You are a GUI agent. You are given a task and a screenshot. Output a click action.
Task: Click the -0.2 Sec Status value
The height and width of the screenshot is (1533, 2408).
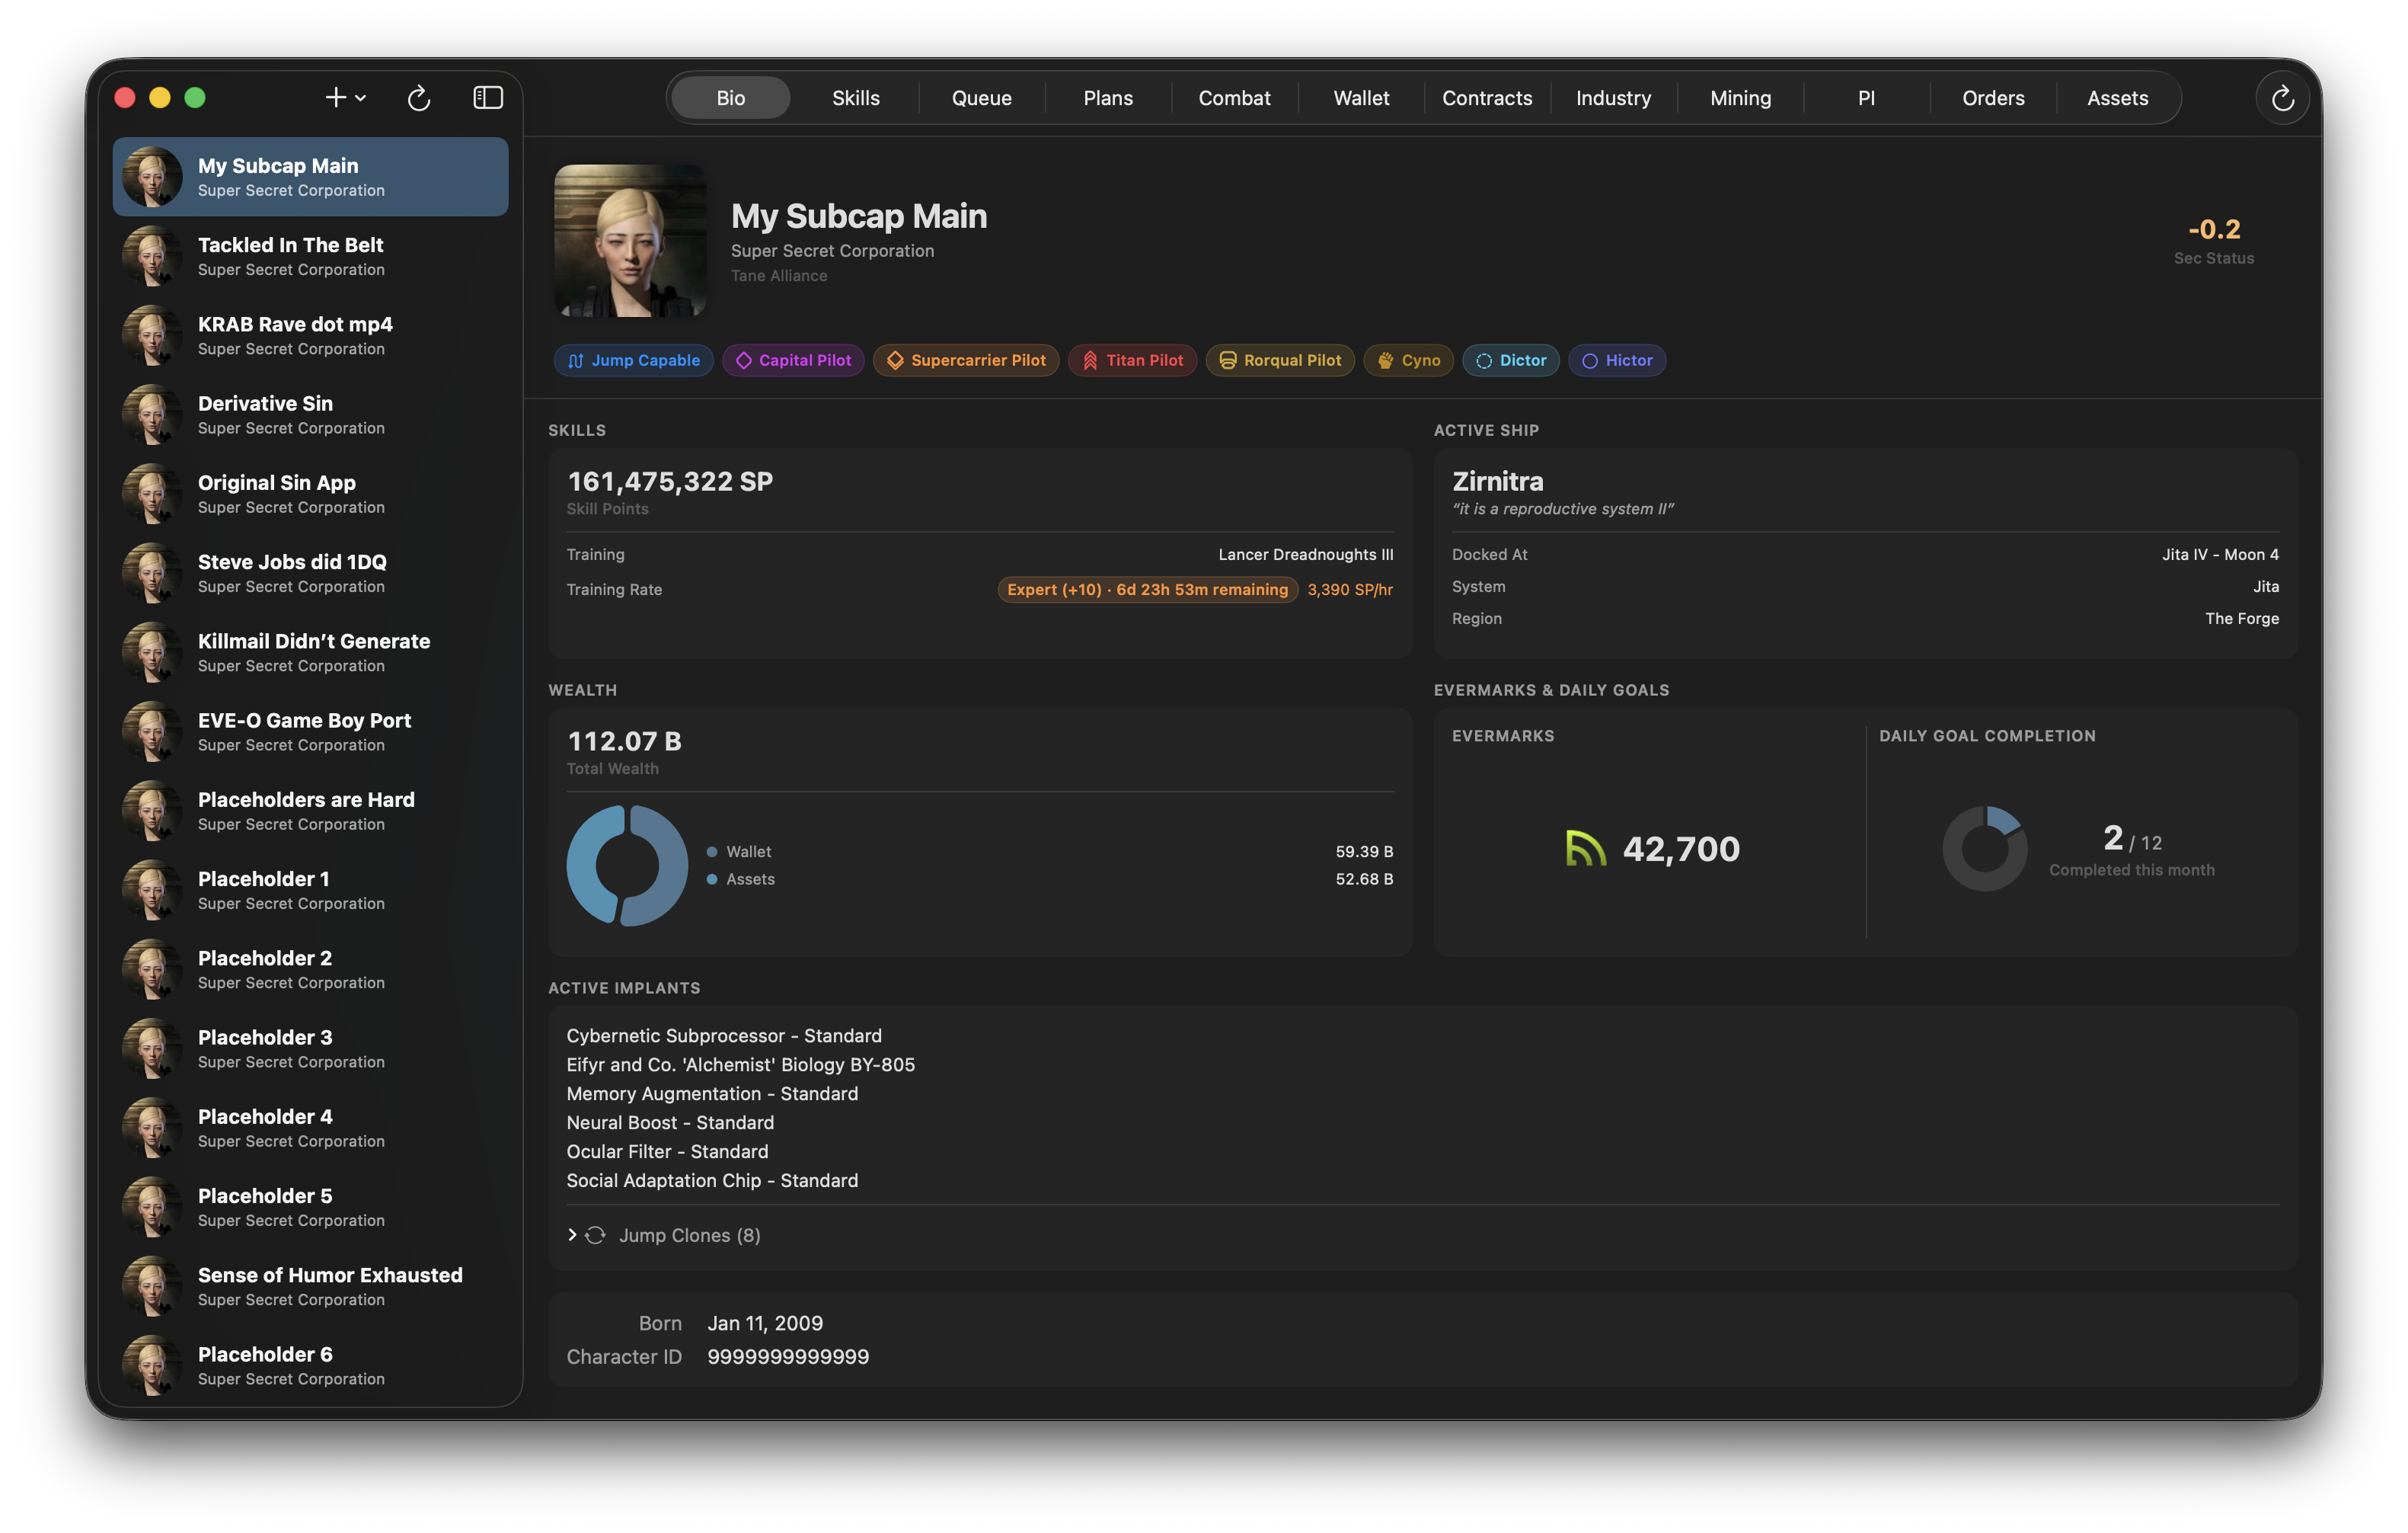pyautogui.click(x=2214, y=229)
